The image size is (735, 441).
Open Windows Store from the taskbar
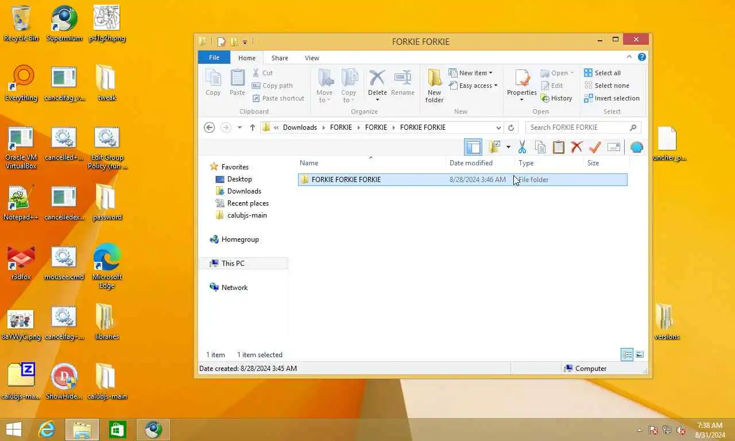(x=118, y=430)
